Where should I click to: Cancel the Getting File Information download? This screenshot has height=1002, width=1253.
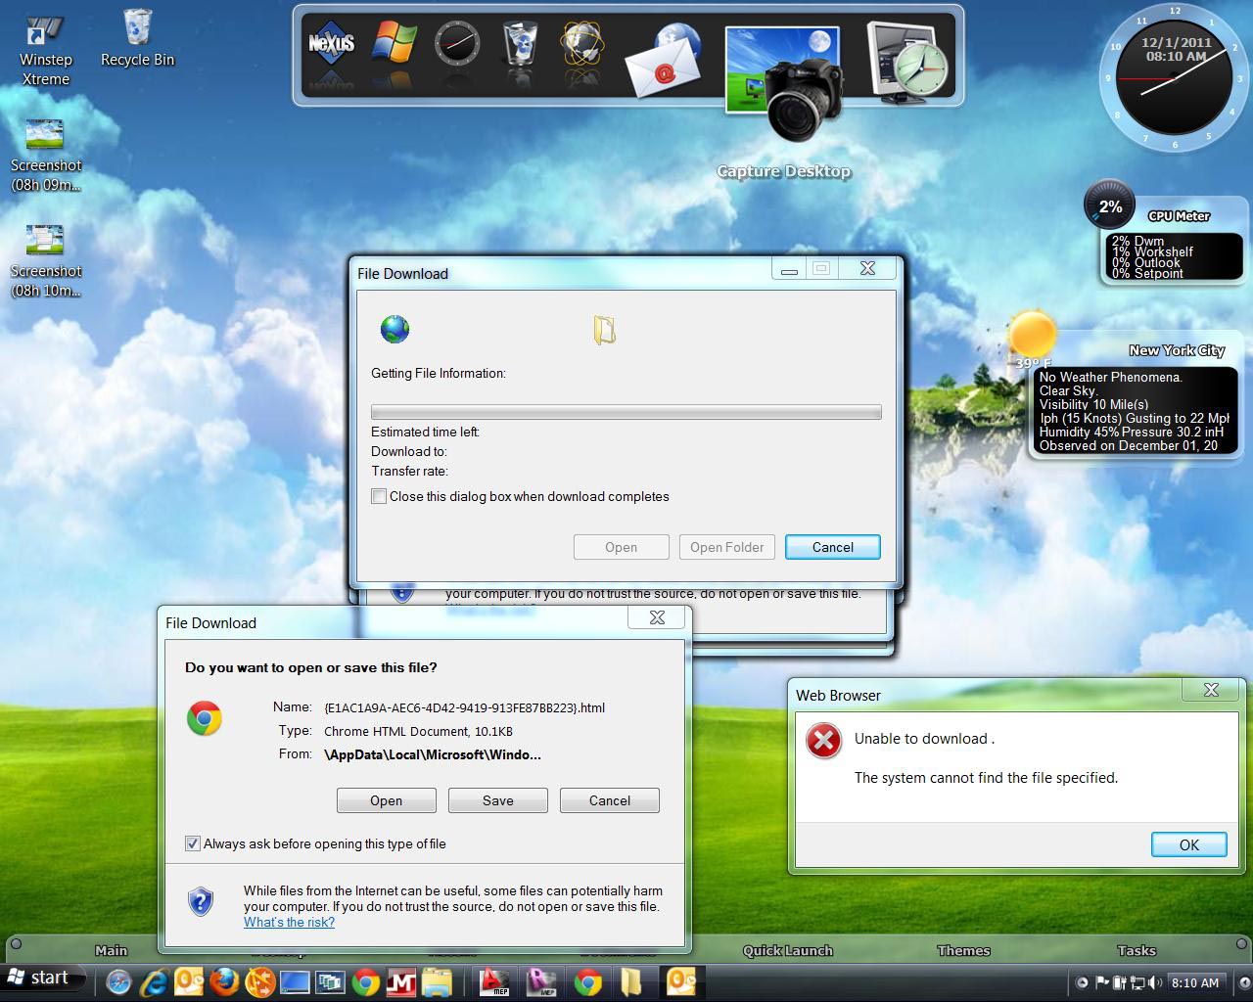(x=832, y=547)
